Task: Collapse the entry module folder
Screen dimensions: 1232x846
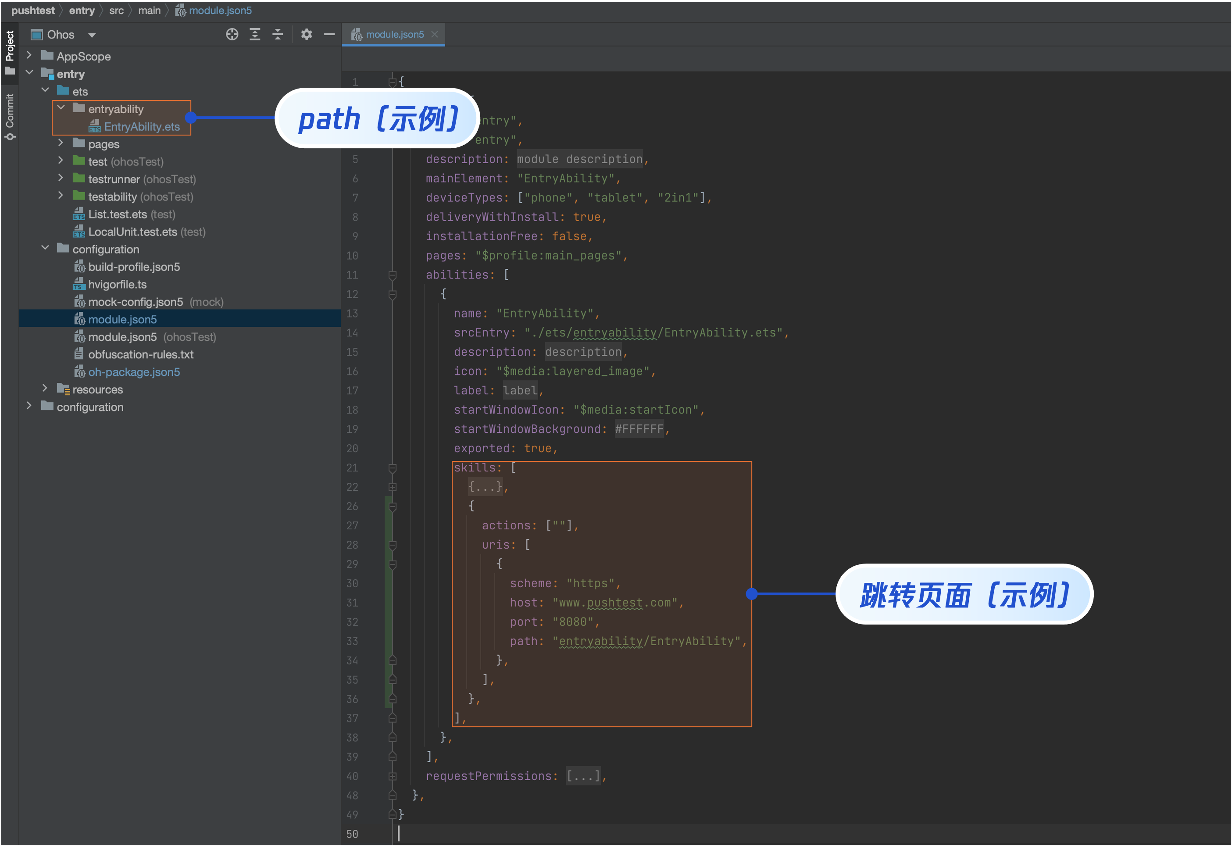Action: click(x=29, y=73)
